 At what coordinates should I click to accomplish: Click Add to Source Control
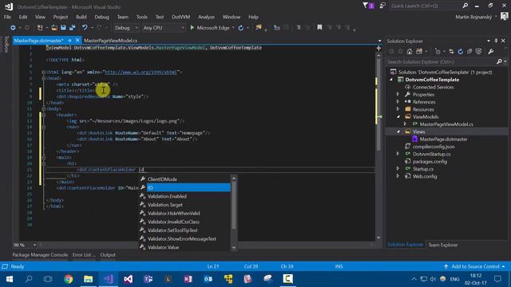click(x=475, y=266)
